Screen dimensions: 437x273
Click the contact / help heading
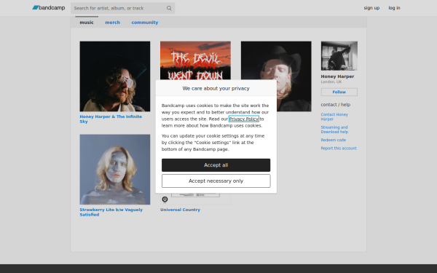[x=335, y=105]
